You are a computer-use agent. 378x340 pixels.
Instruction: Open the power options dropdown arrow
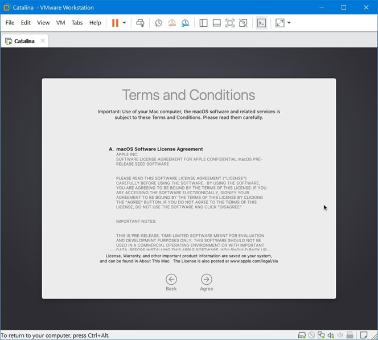[x=124, y=23]
